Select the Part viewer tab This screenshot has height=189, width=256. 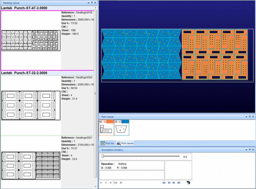125,143
